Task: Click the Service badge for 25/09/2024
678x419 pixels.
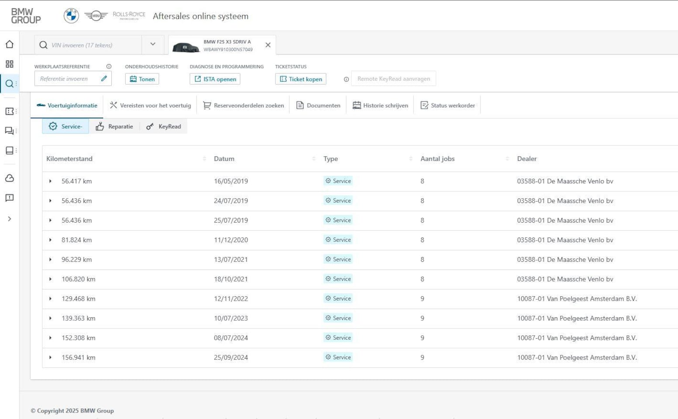Action: (x=338, y=357)
